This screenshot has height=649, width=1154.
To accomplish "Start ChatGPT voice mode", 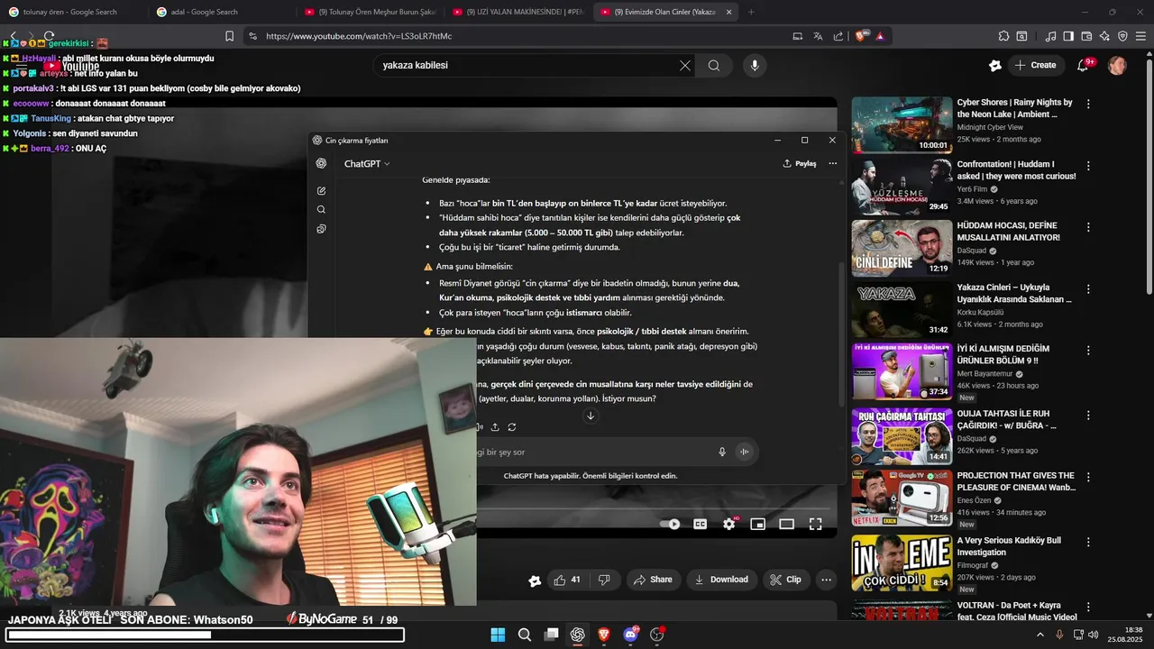I will tap(745, 452).
